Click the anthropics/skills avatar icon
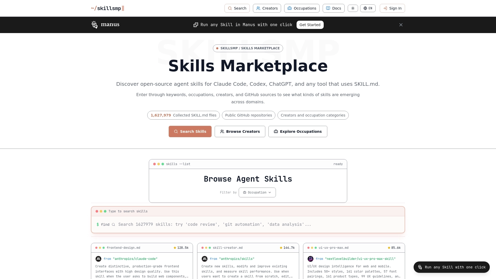Viewport: 496px width, 279px height. 205,259
